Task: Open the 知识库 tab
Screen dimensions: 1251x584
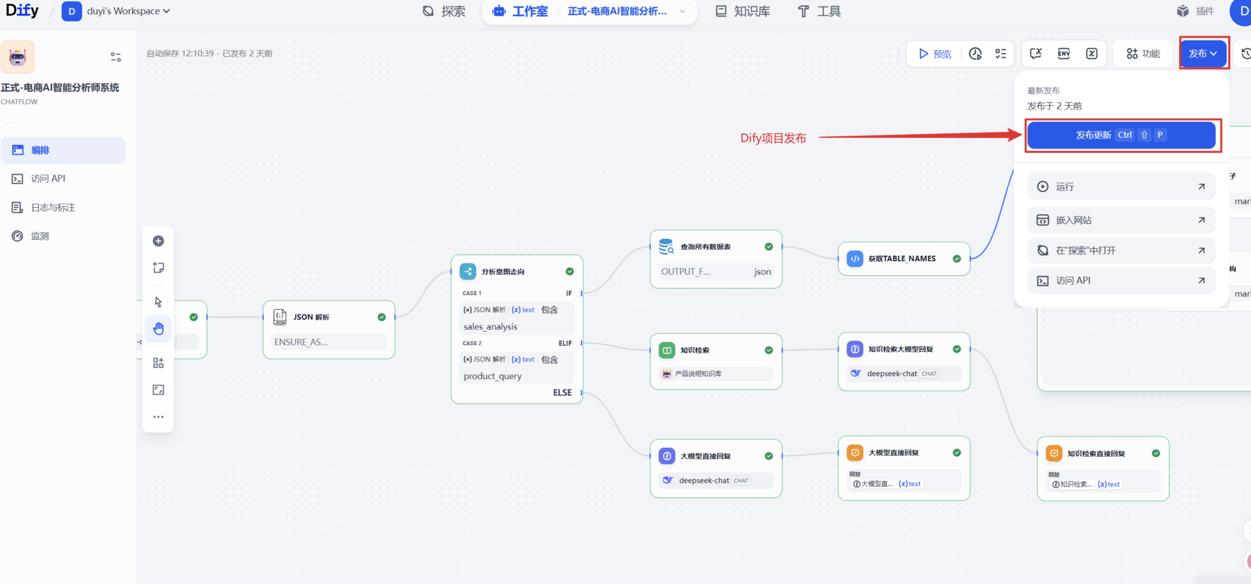Action: coord(743,11)
